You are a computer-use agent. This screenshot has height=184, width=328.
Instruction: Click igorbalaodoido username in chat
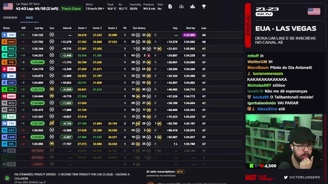tap(262, 103)
